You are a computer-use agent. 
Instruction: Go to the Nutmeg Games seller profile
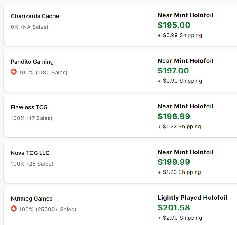pos(32,199)
